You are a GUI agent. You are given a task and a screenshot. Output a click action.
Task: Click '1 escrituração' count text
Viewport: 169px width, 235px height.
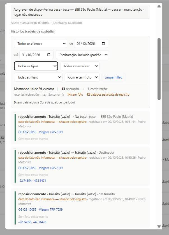click(x=97, y=89)
